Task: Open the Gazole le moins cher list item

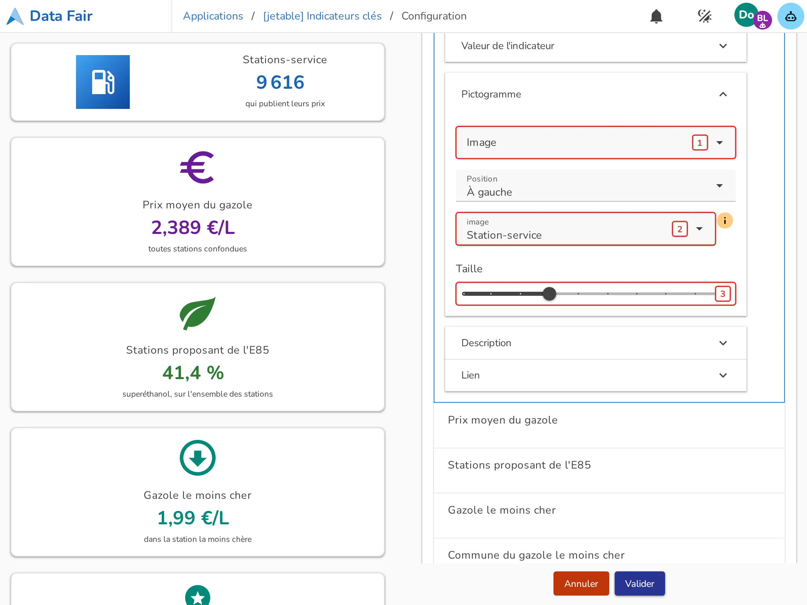Action: click(x=609, y=515)
